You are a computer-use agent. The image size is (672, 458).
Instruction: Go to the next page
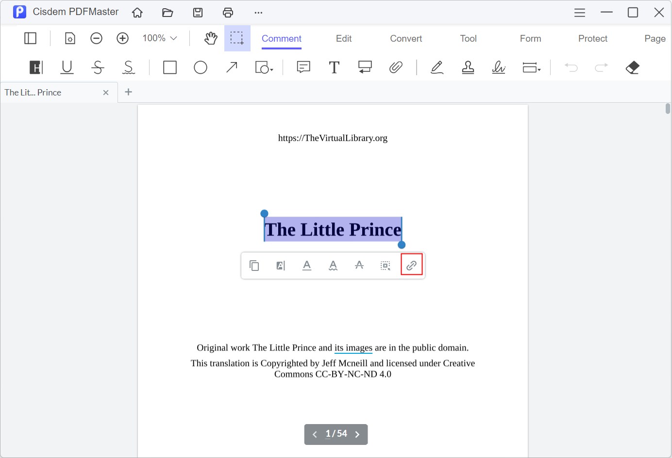click(x=357, y=434)
